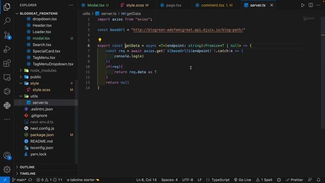Open Header.tsx in the explorer
This screenshot has height=183, width=325.
coord(42,25)
